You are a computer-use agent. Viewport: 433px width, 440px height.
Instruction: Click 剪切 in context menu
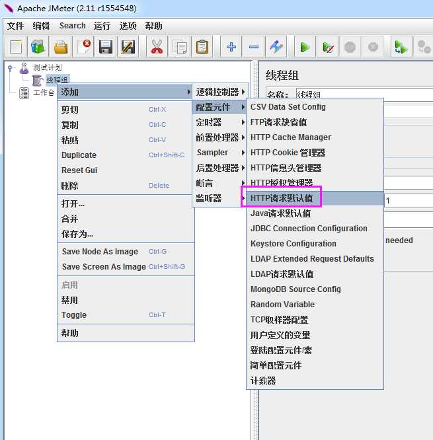(126, 110)
